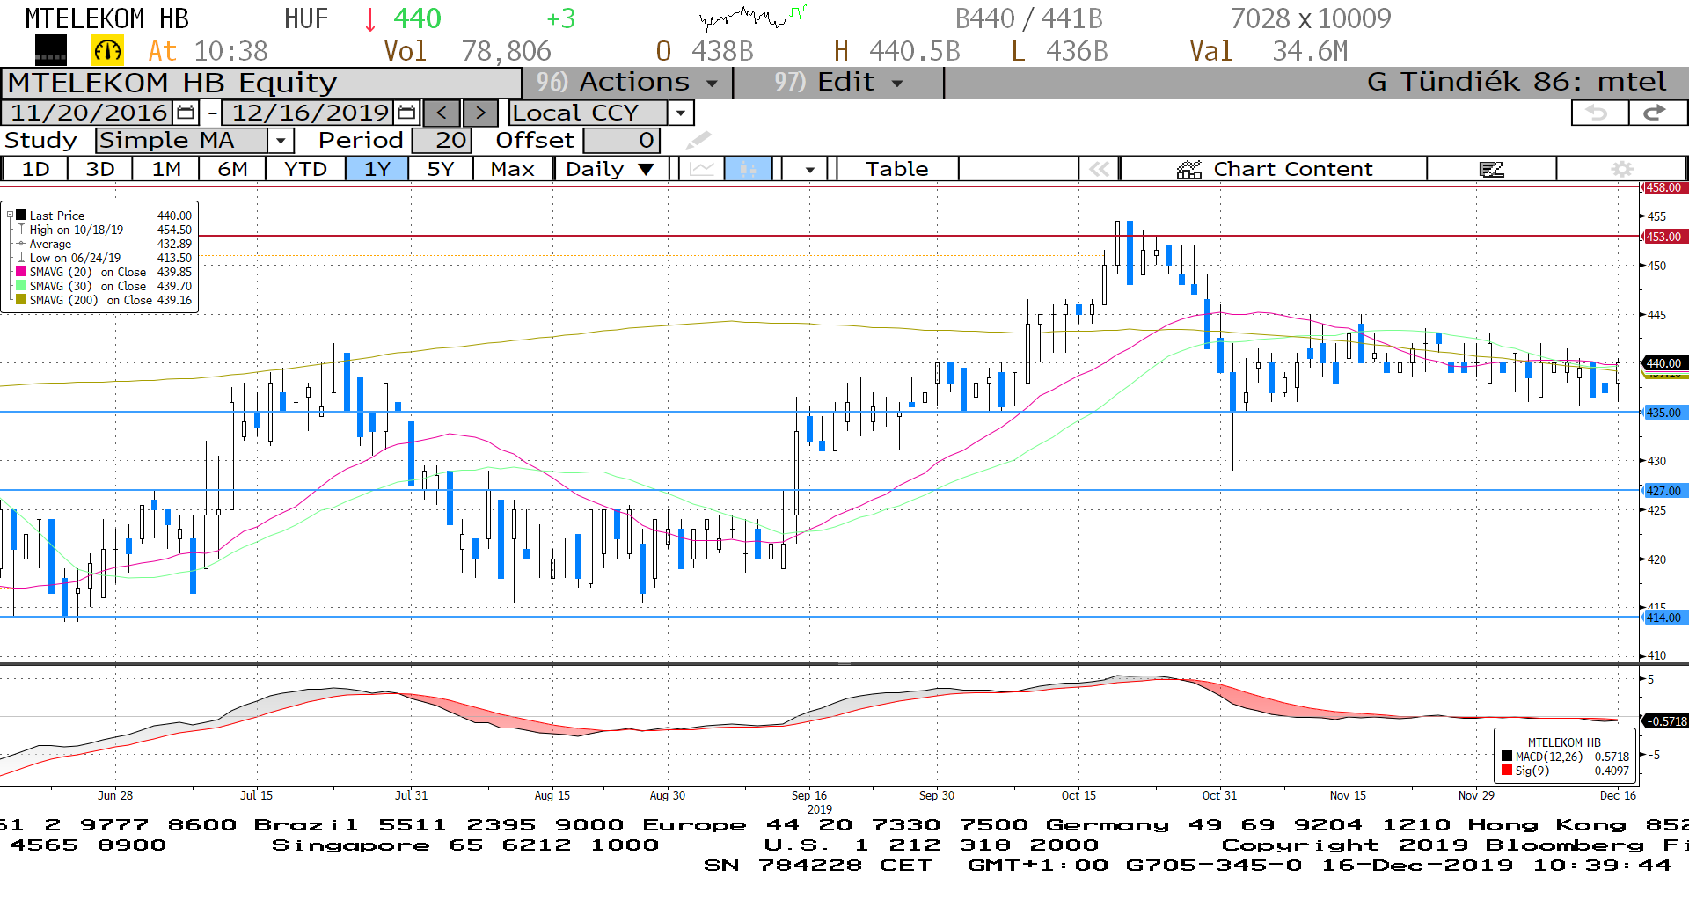This screenshot has height=914, width=1689.
Task: Click the -0.5718 MACD value marker
Action: tap(1665, 720)
